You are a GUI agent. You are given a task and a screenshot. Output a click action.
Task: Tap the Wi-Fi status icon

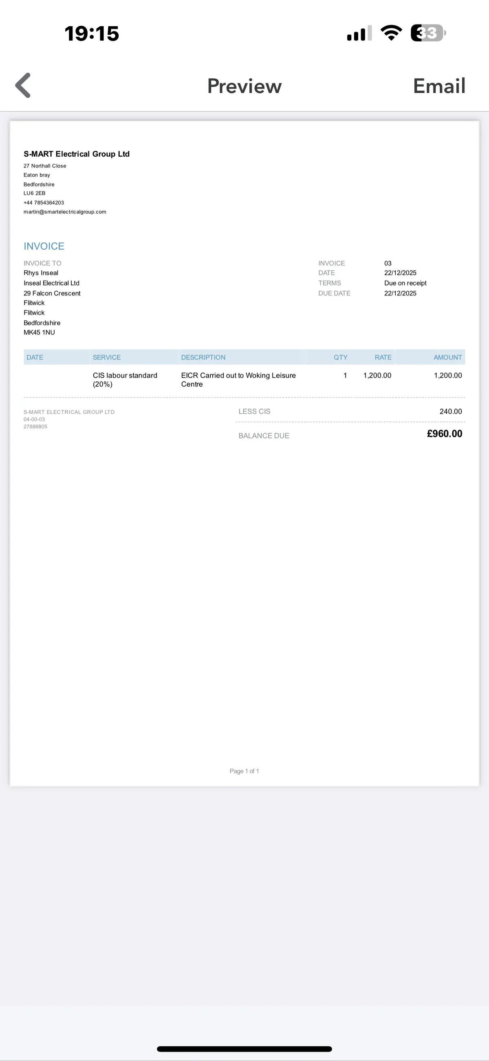tap(391, 33)
